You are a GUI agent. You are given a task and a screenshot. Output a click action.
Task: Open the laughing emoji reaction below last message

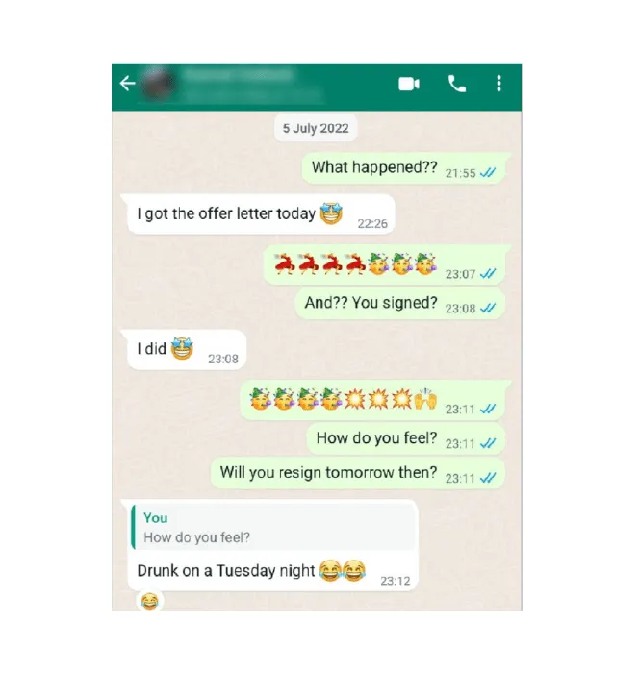point(149,600)
